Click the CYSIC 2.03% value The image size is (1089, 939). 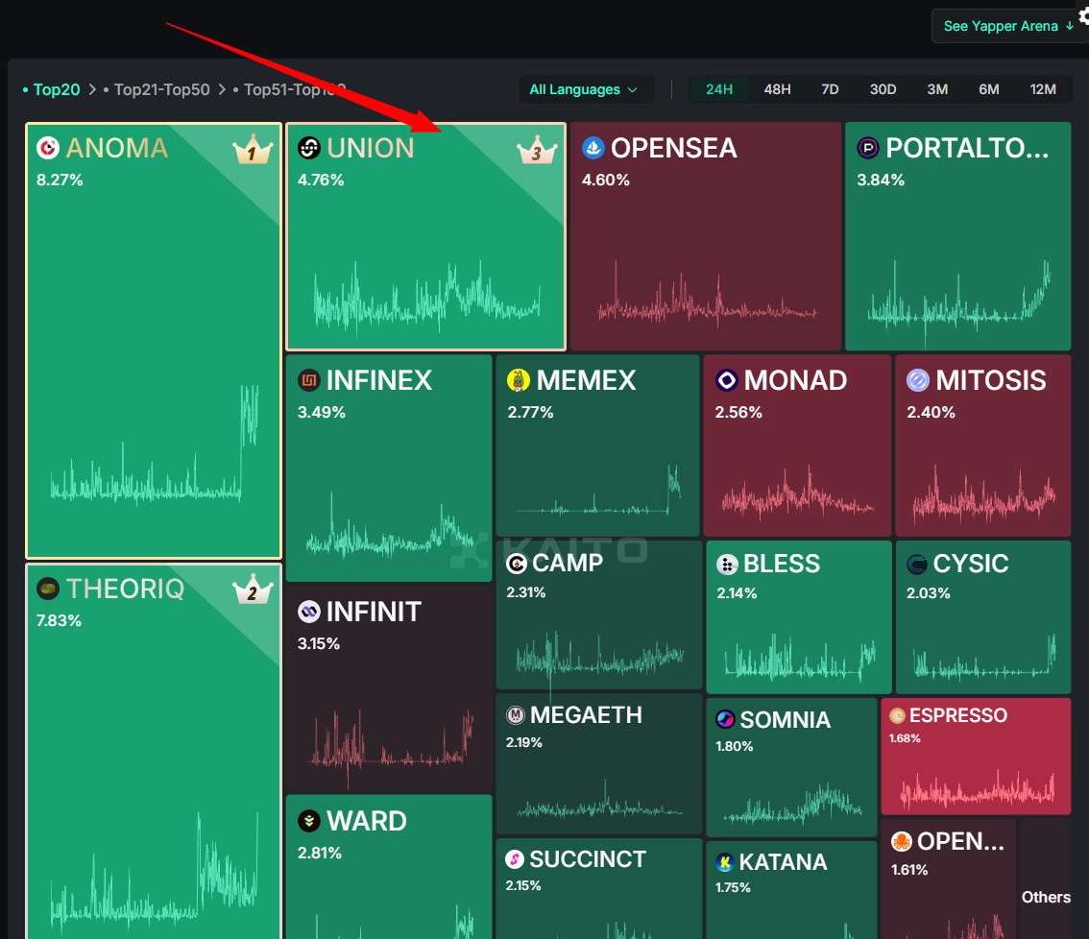tap(928, 593)
